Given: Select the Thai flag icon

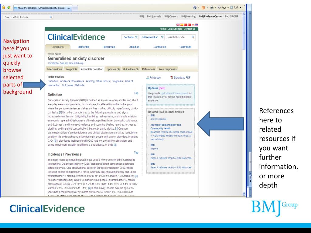Looking at the screenshot, I should click(x=197, y=25).
